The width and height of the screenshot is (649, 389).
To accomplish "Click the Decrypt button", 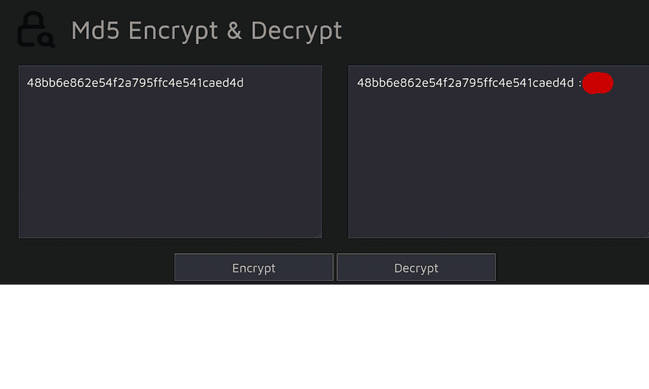I will [416, 268].
